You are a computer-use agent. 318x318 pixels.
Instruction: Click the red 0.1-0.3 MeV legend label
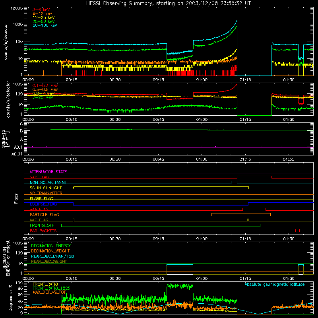45,85
